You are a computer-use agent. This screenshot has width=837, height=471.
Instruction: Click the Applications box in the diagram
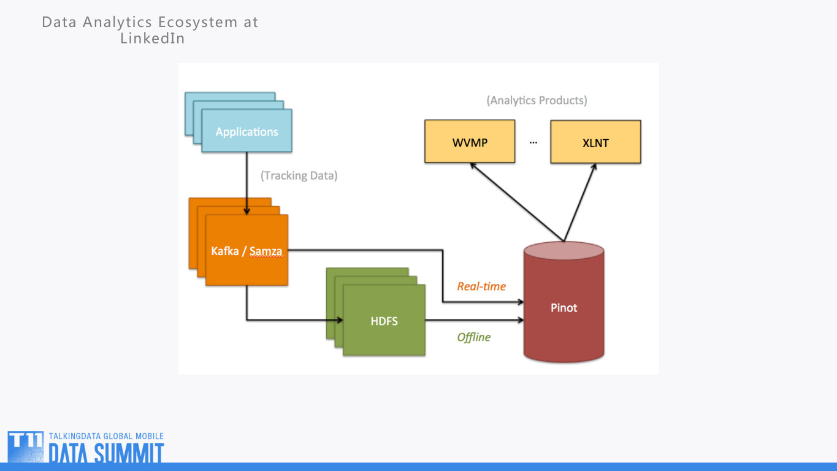pyautogui.click(x=247, y=131)
